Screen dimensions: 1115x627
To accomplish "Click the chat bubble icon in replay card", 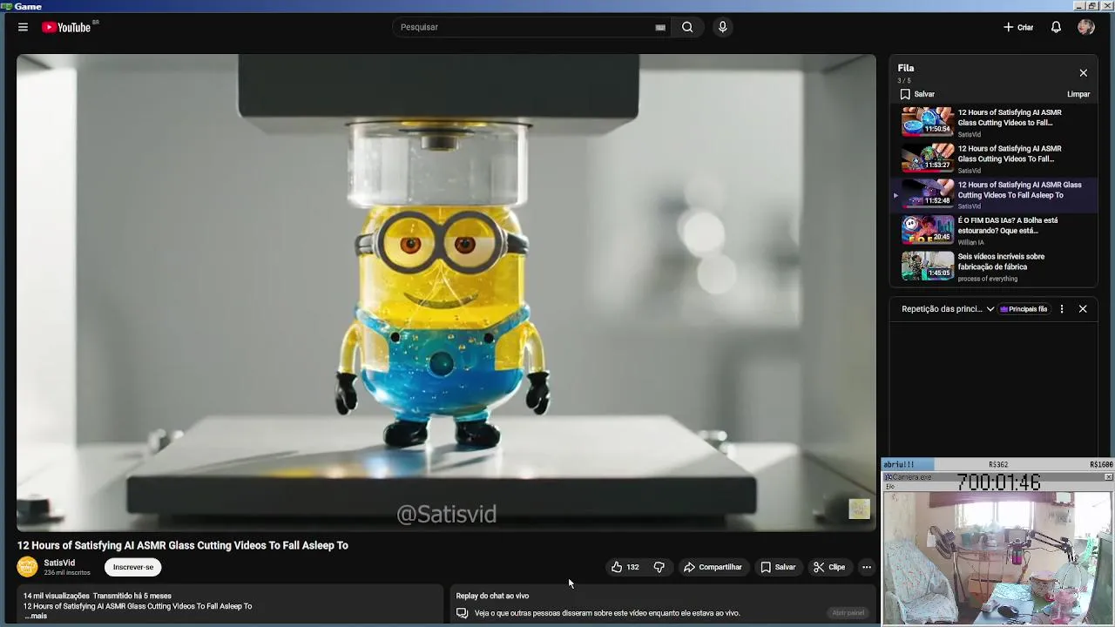I will pos(462,613).
